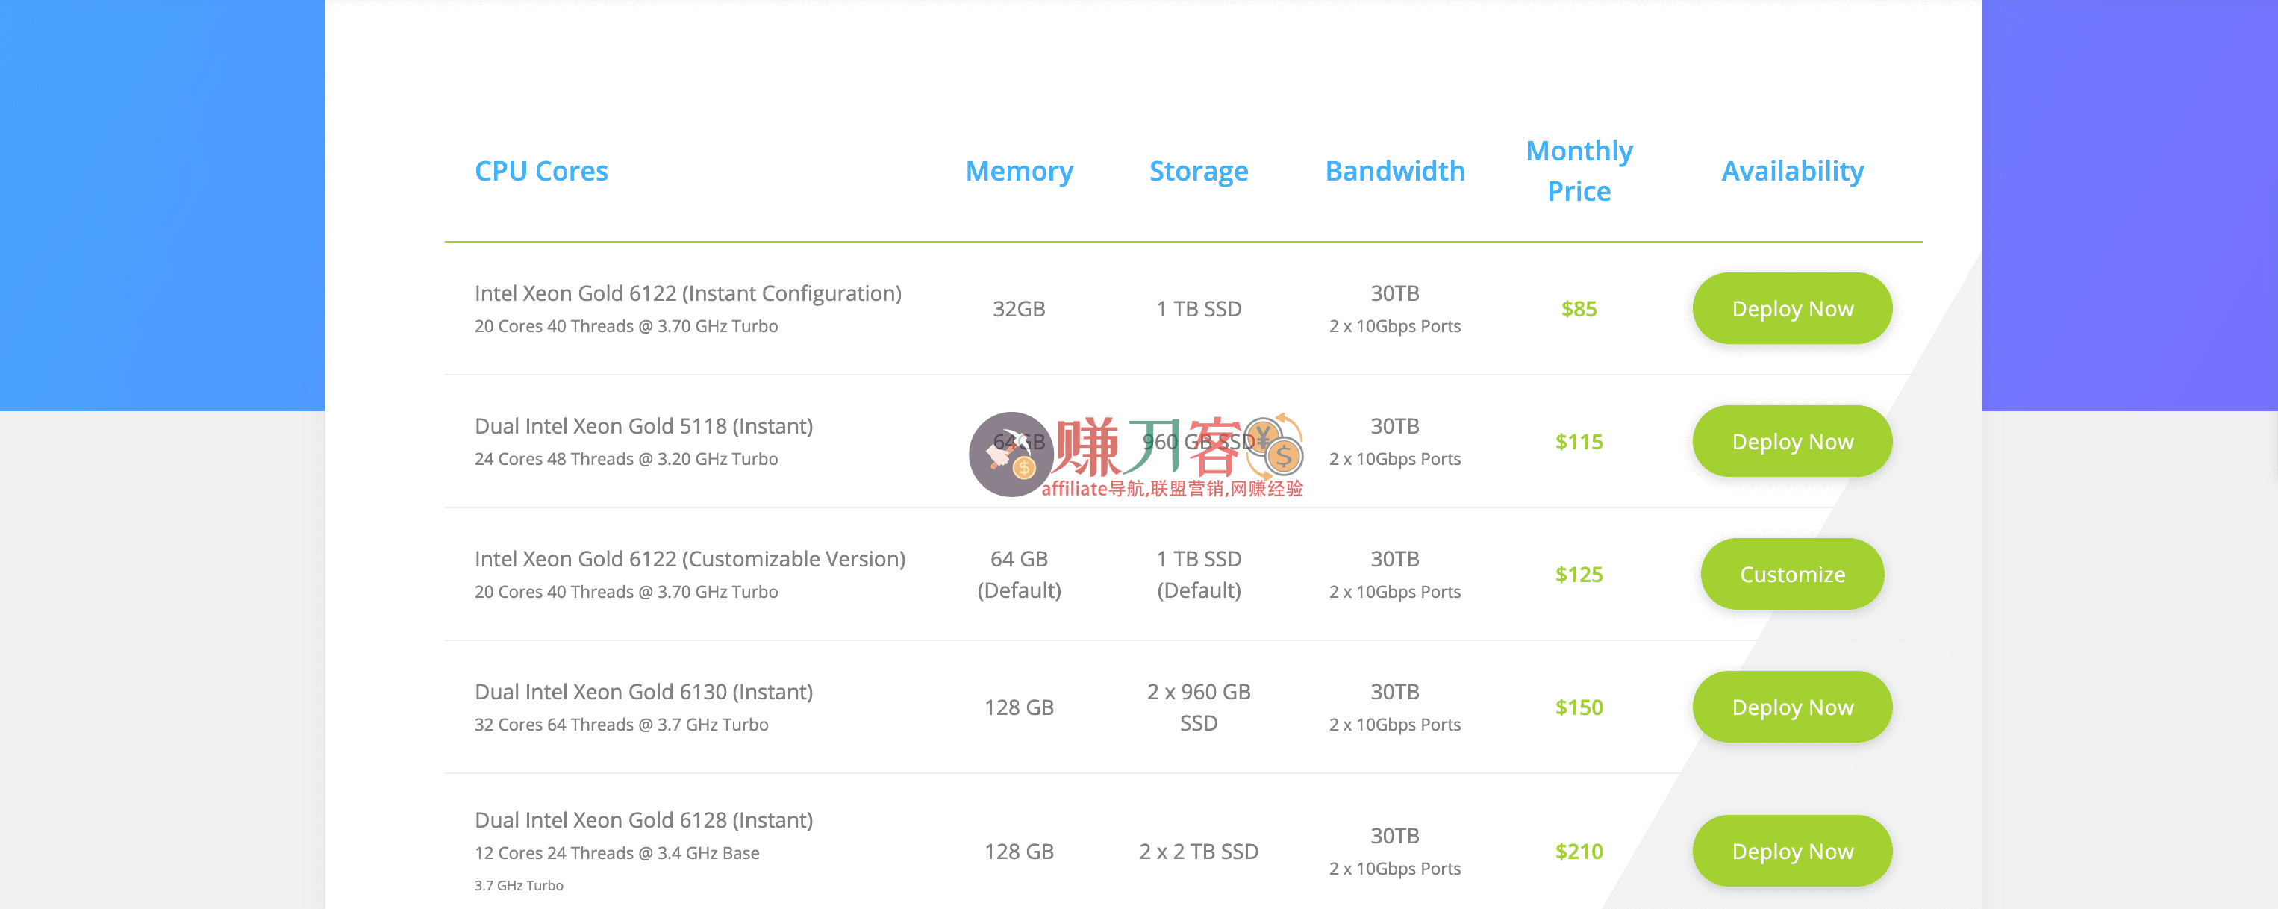
Task: Click Deploy Now for Dual Xeon Gold 6128
Action: (x=1791, y=851)
